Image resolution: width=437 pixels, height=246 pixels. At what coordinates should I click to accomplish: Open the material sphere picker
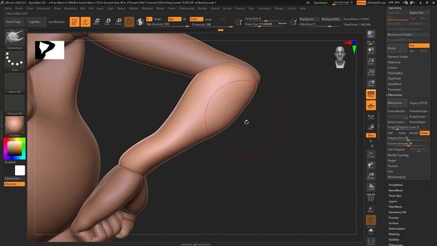coord(14,126)
